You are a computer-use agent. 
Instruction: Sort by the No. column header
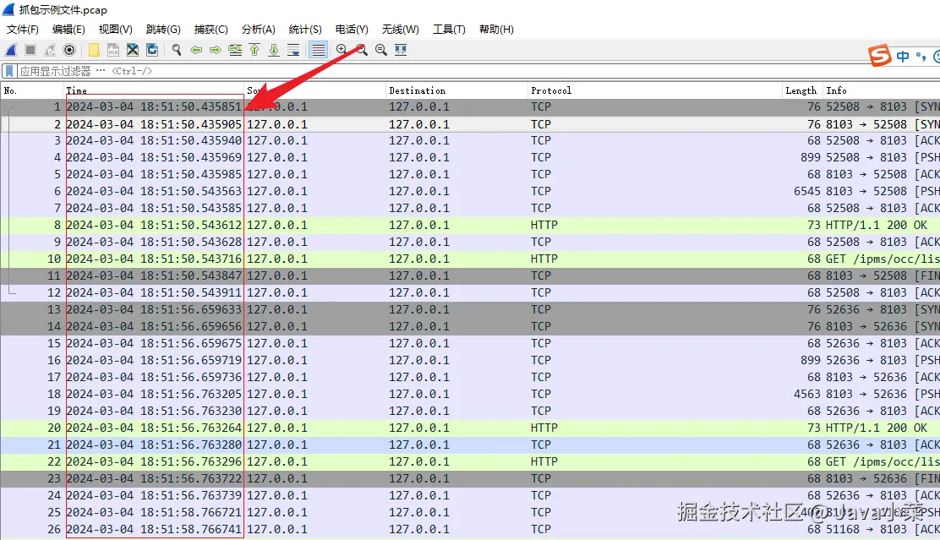tap(32, 90)
